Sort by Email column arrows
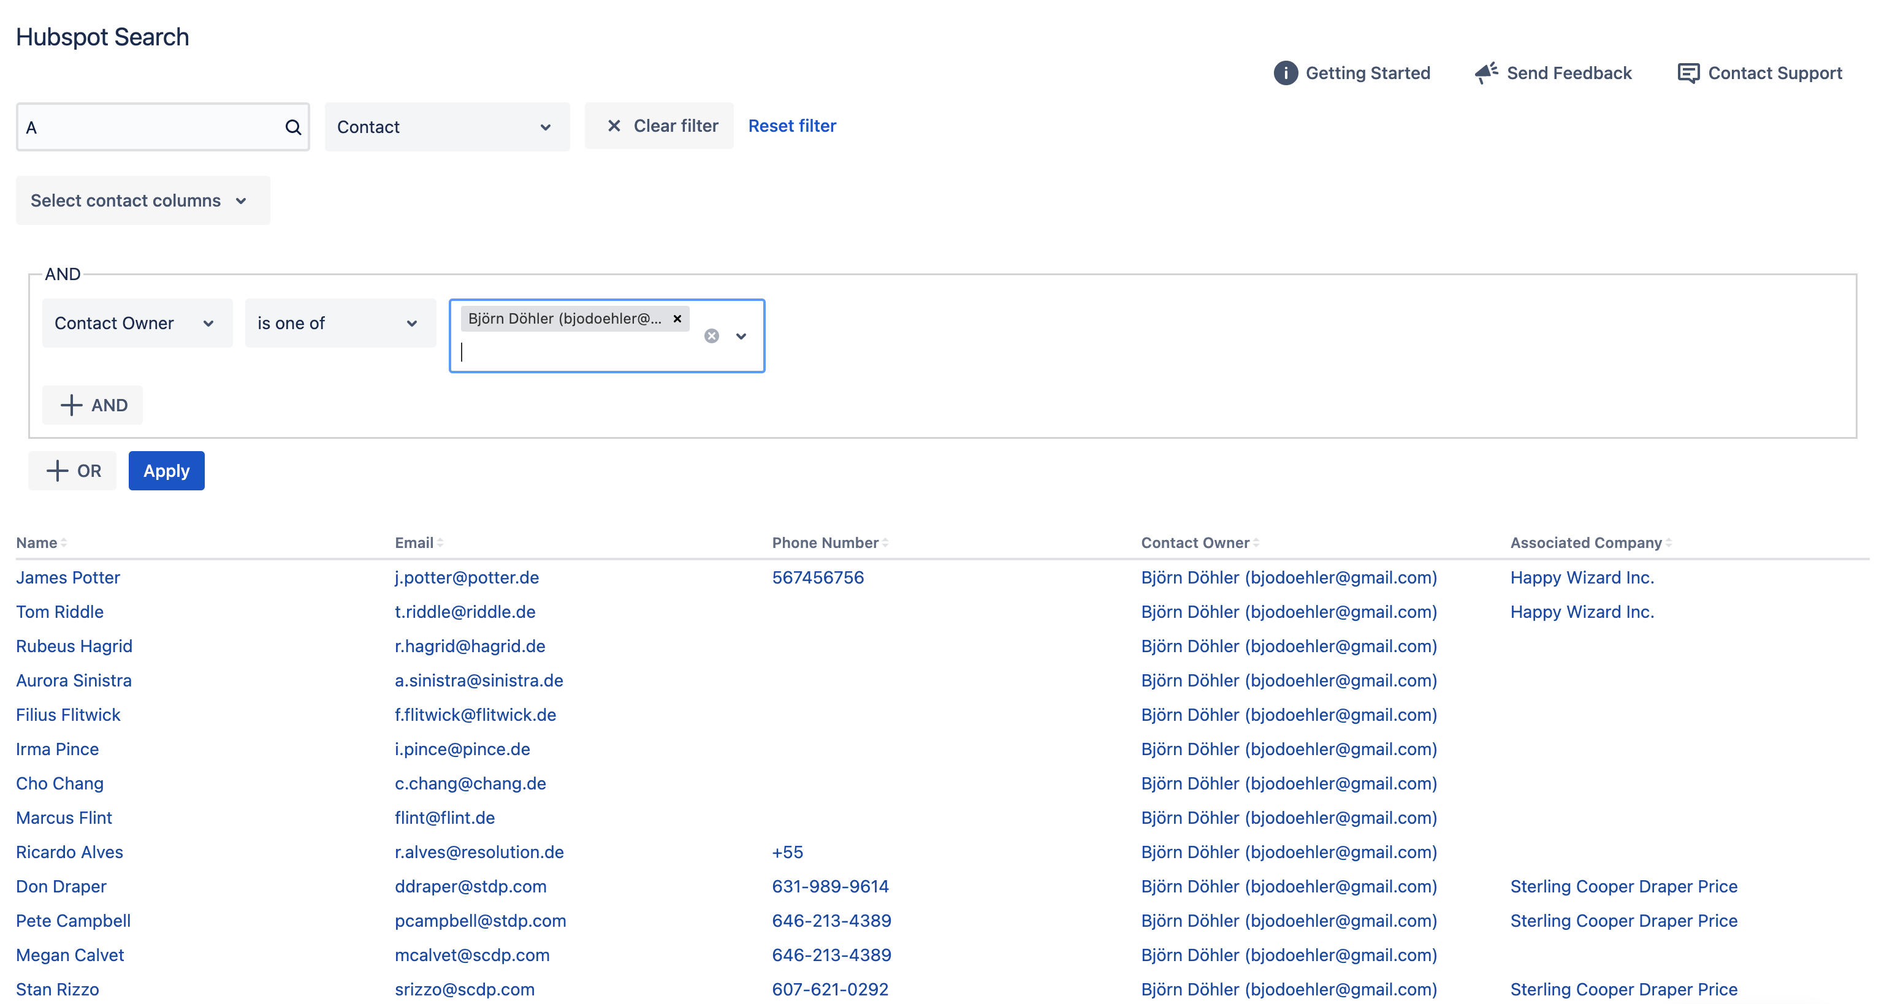Image resolution: width=1887 pixels, height=1004 pixels. click(x=440, y=542)
